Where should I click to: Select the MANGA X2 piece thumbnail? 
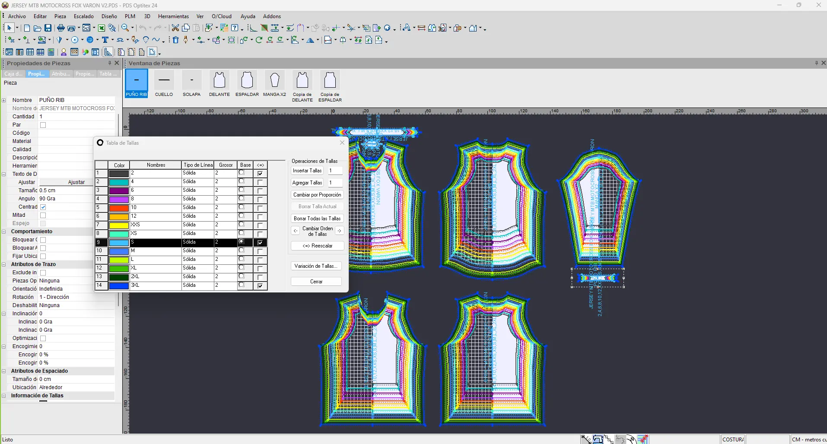pos(275,84)
